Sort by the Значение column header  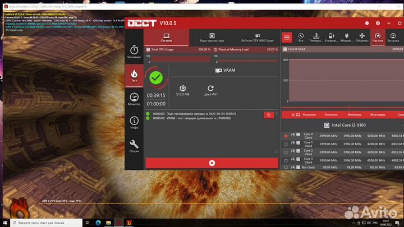click(331, 114)
